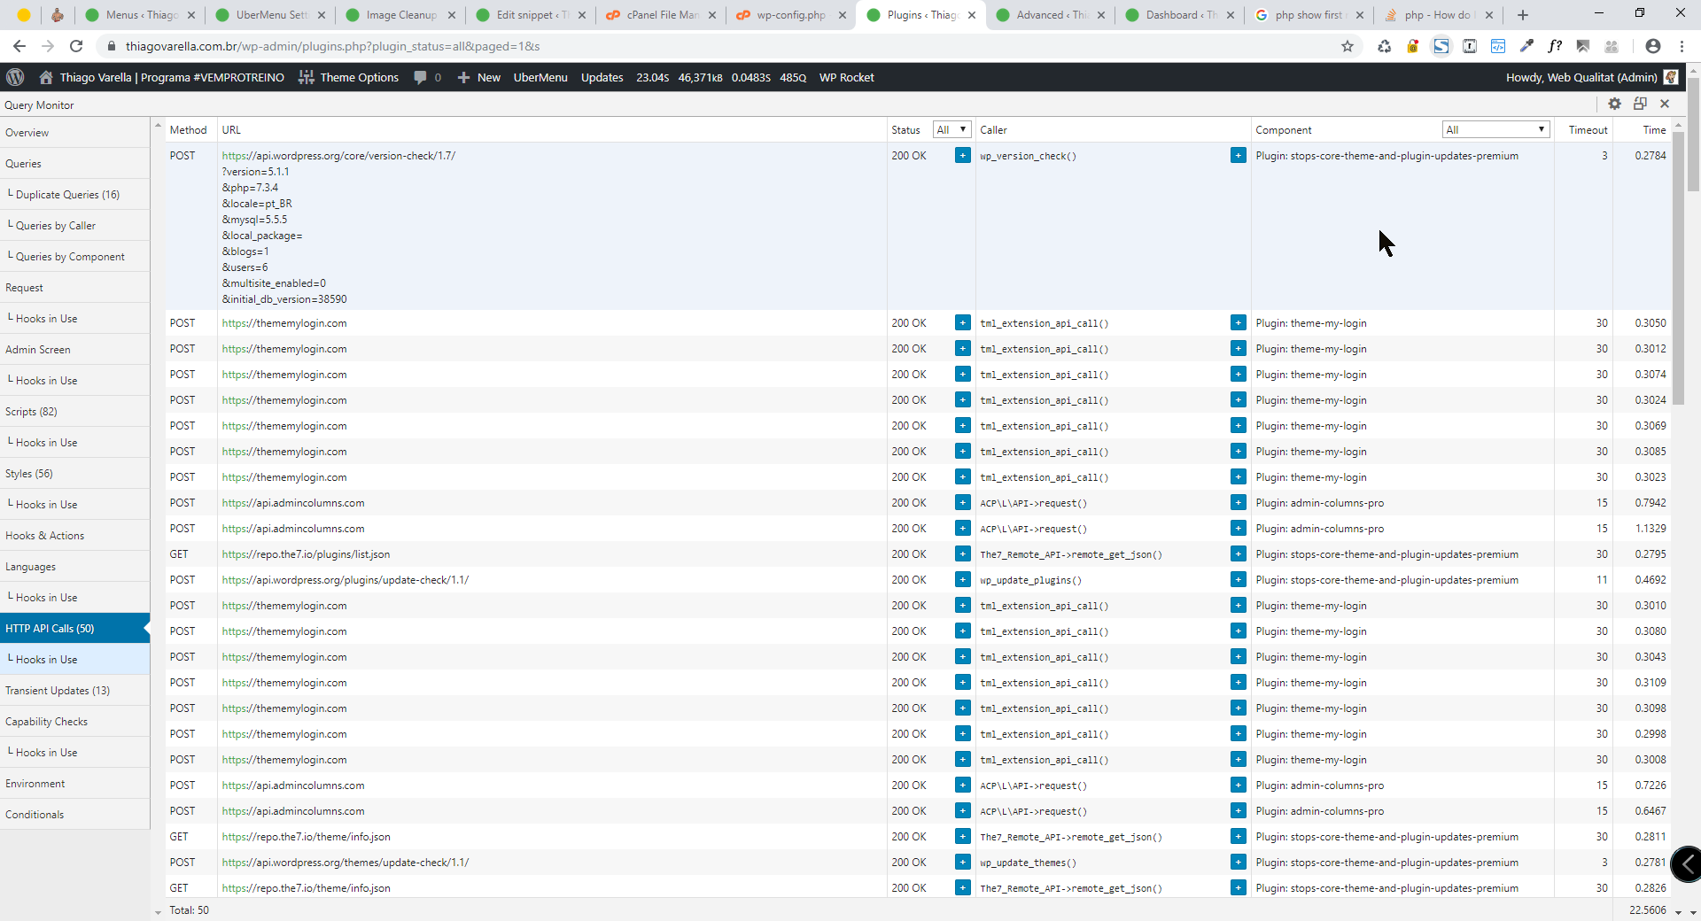Open Query Monitor settings gear icon
The width and height of the screenshot is (1701, 921).
tap(1614, 104)
